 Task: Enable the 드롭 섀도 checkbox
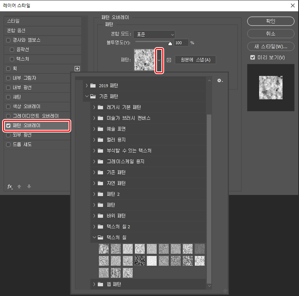[x=8, y=144]
